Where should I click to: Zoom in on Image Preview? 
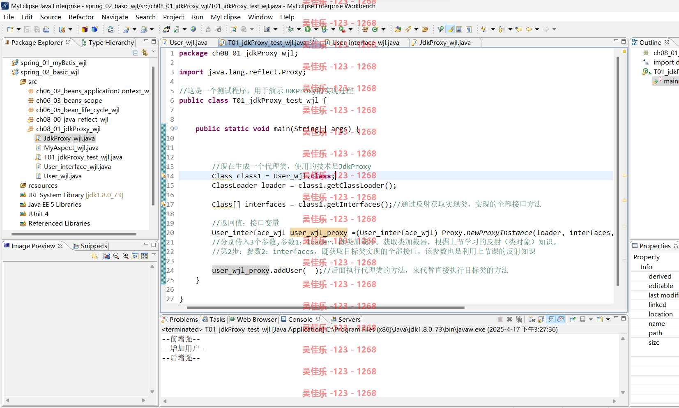[x=126, y=256]
